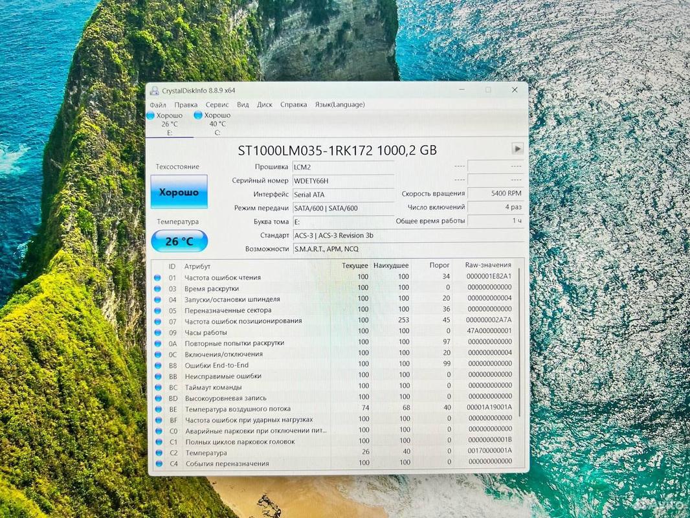This screenshot has height=518, width=690.
Task: Click status icon for Ошибки End-to-End row
Action: coord(157,365)
